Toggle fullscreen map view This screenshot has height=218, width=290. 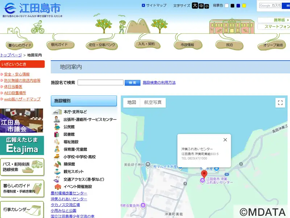(x=280, y=103)
